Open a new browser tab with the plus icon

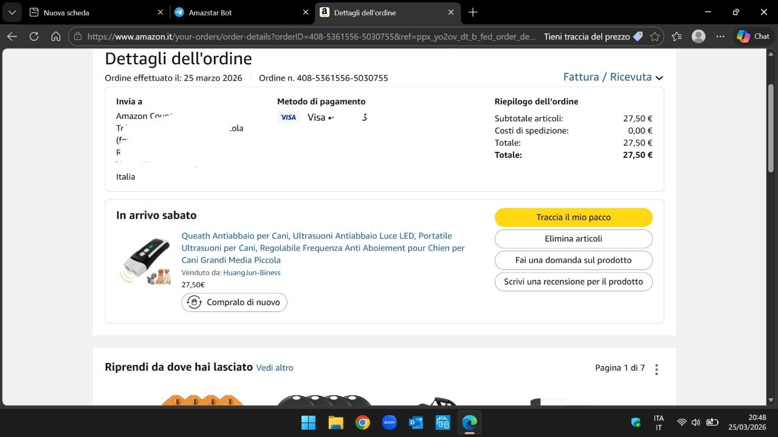(473, 12)
